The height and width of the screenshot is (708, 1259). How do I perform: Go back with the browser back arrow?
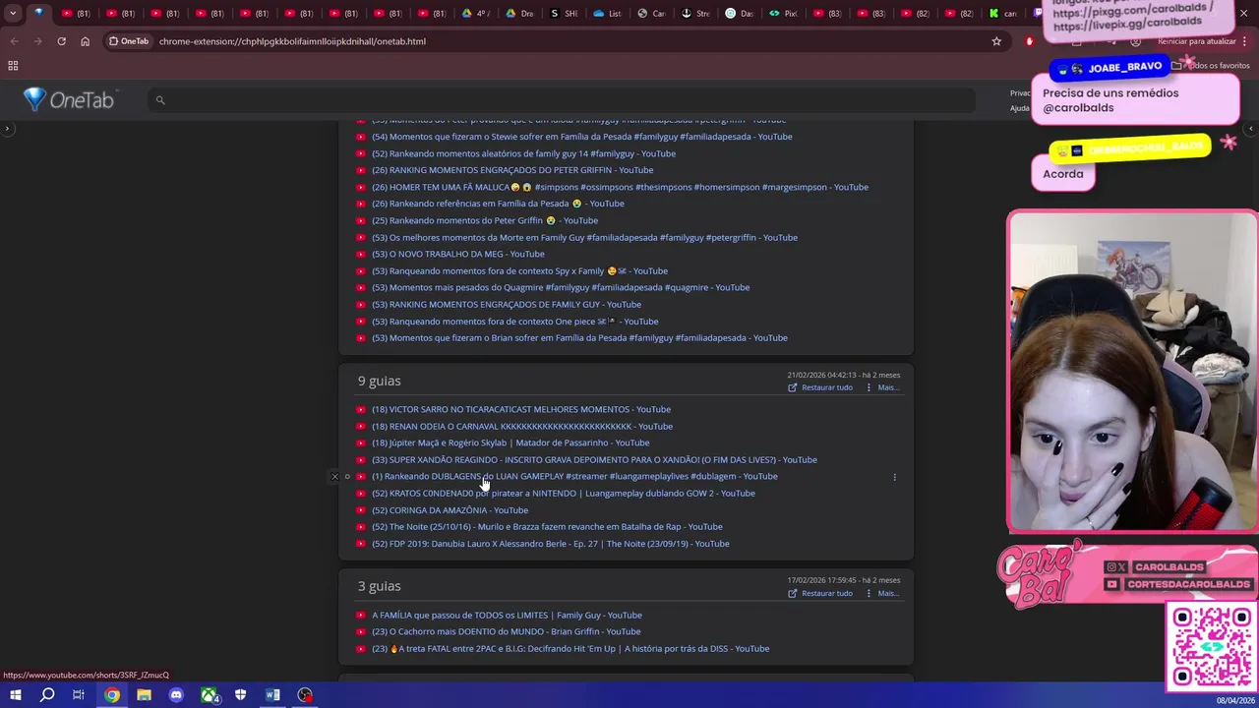pos(14,41)
